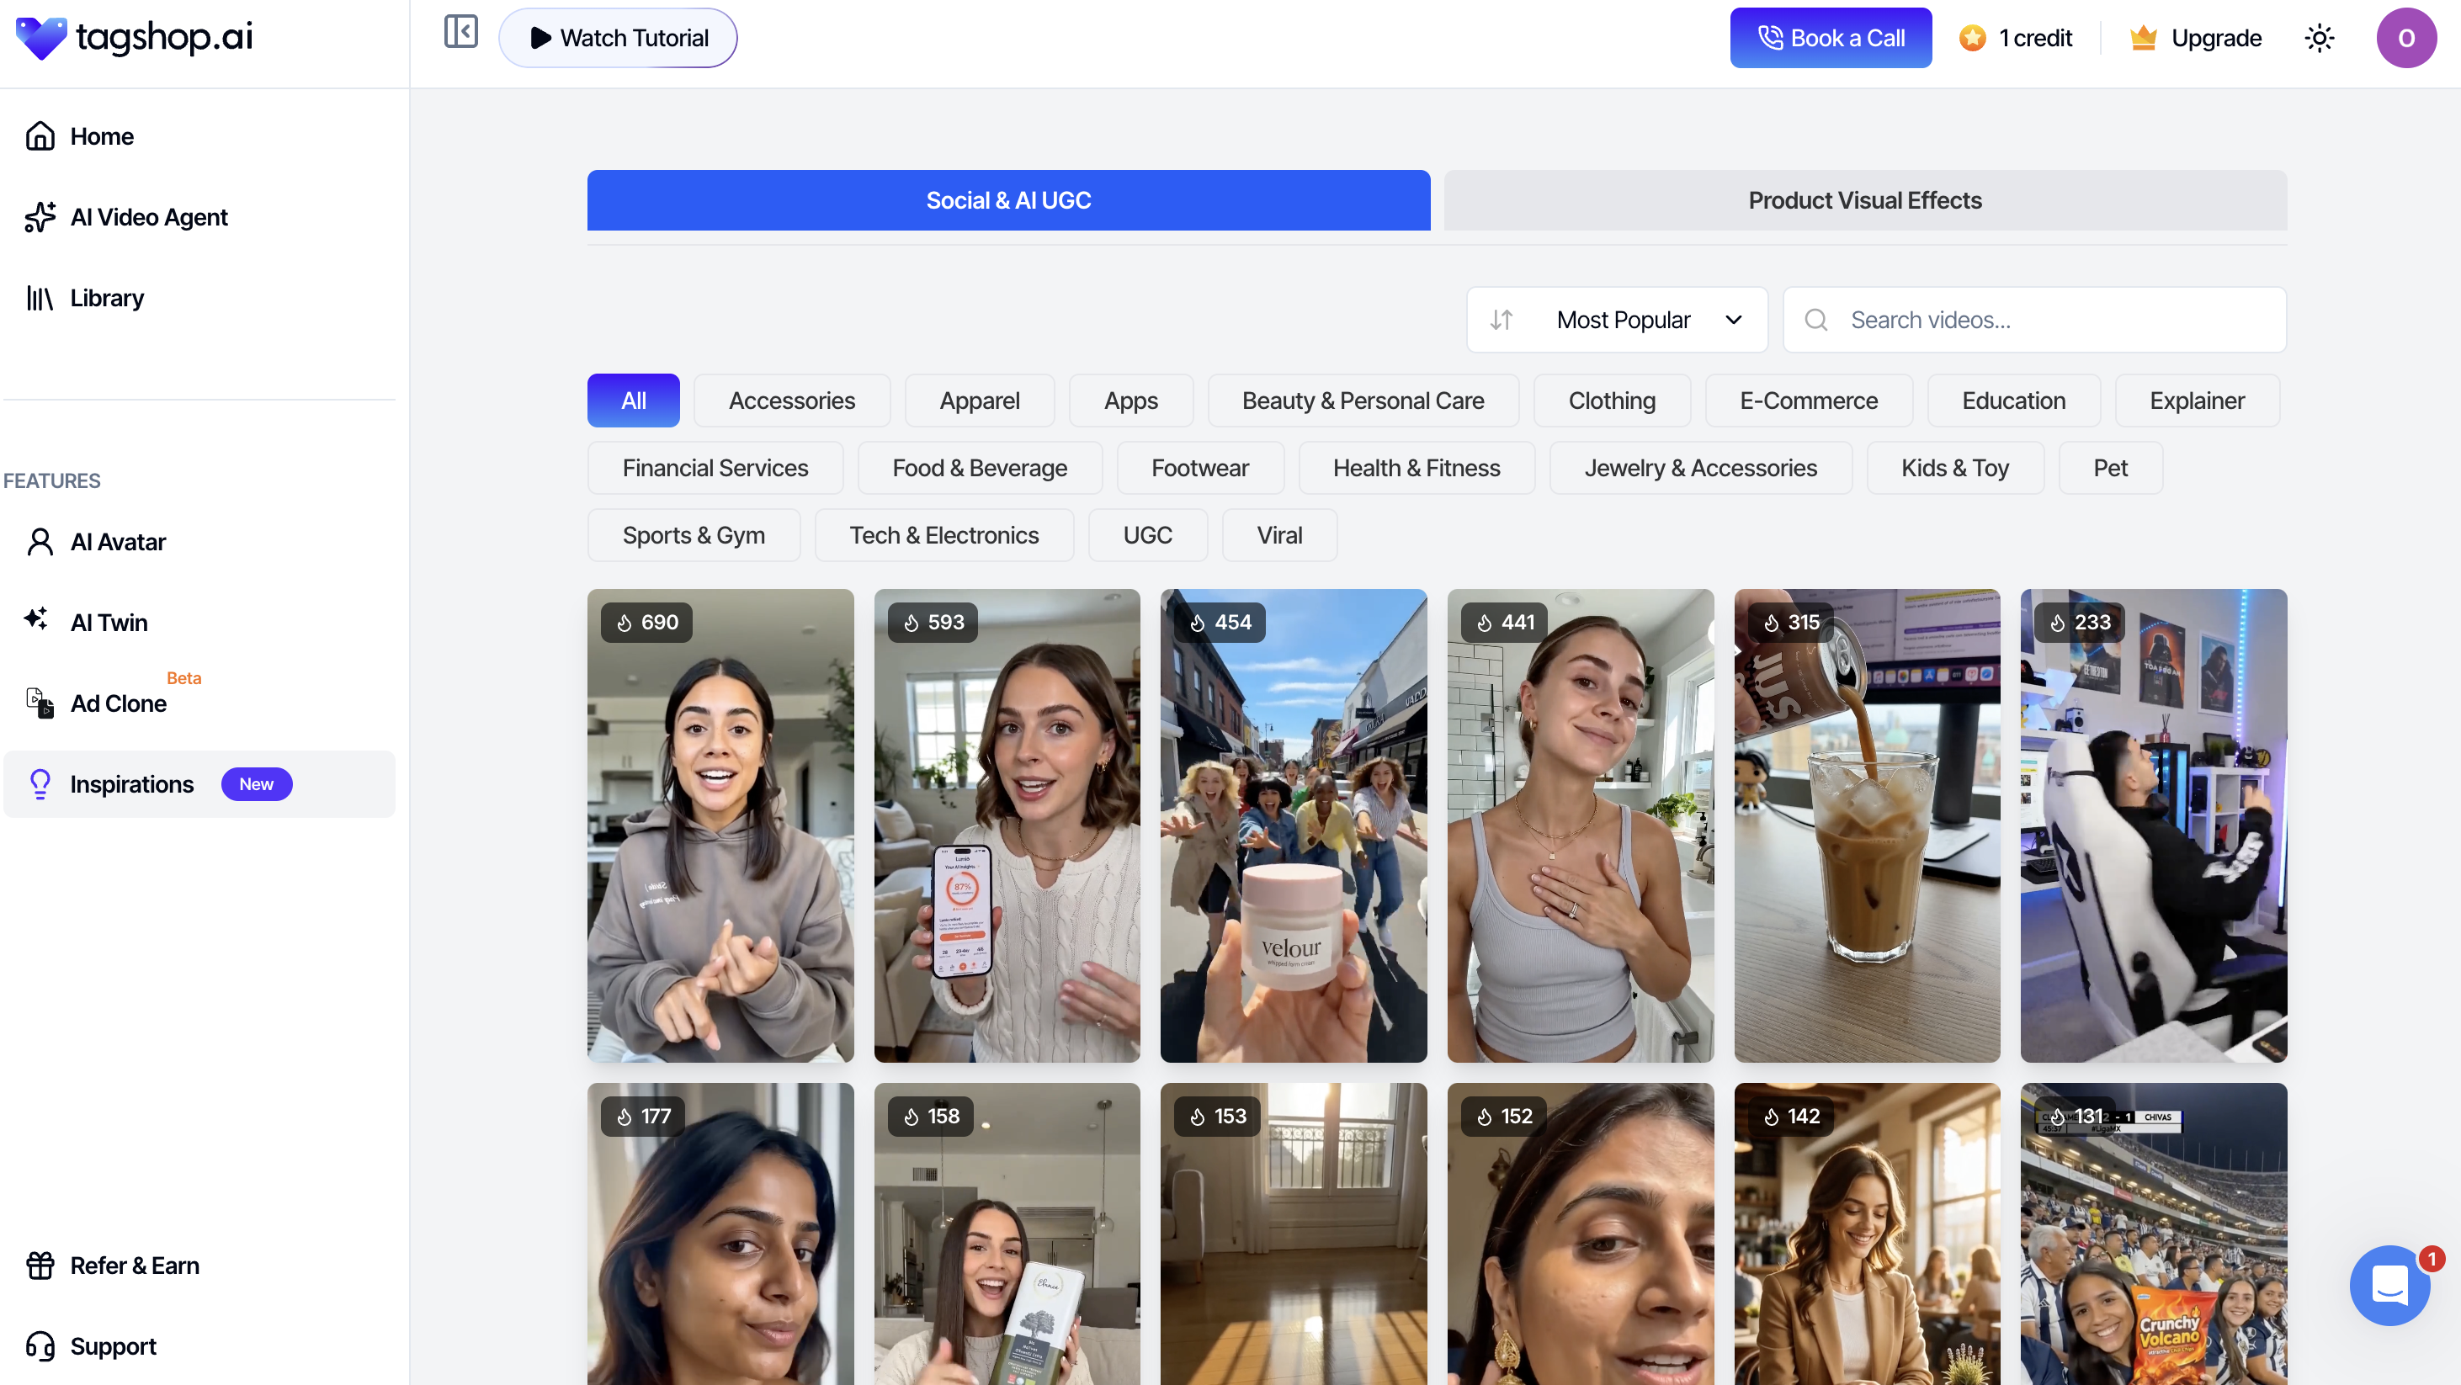Collapse the sidebar panel icon
This screenshot has height=1385, width=2461.
click(460, 31)
